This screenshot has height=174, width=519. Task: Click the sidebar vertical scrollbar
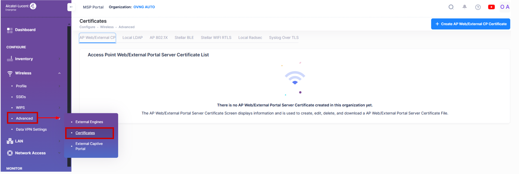coord(69,96)
